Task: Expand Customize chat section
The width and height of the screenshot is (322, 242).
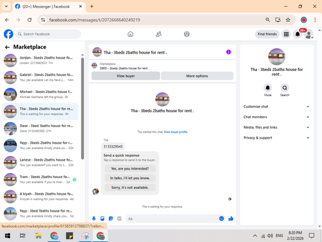Action: pos(276,106)
